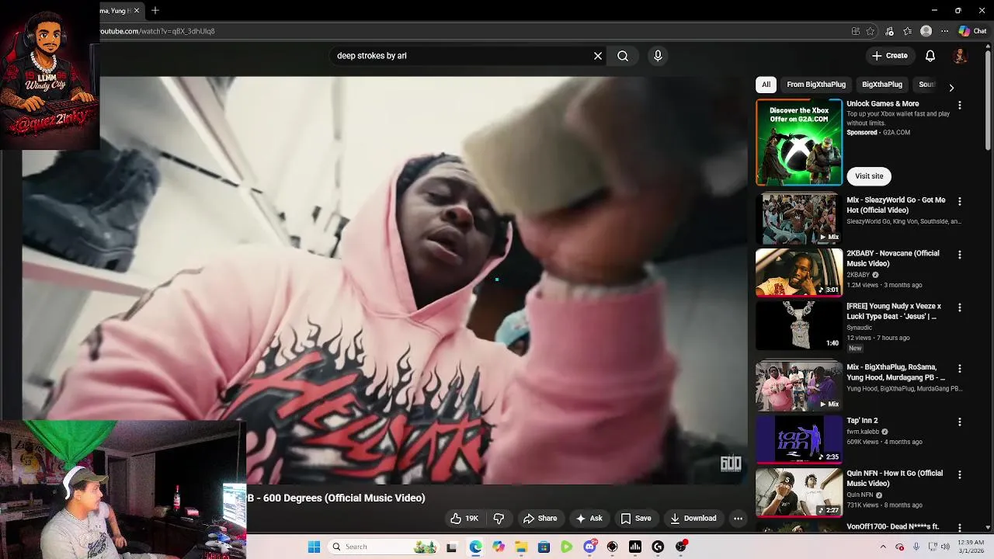Open browser settings and more menu
Viewport: 994px width, 559px height.
pyautogui.click(x=944, y=31)
